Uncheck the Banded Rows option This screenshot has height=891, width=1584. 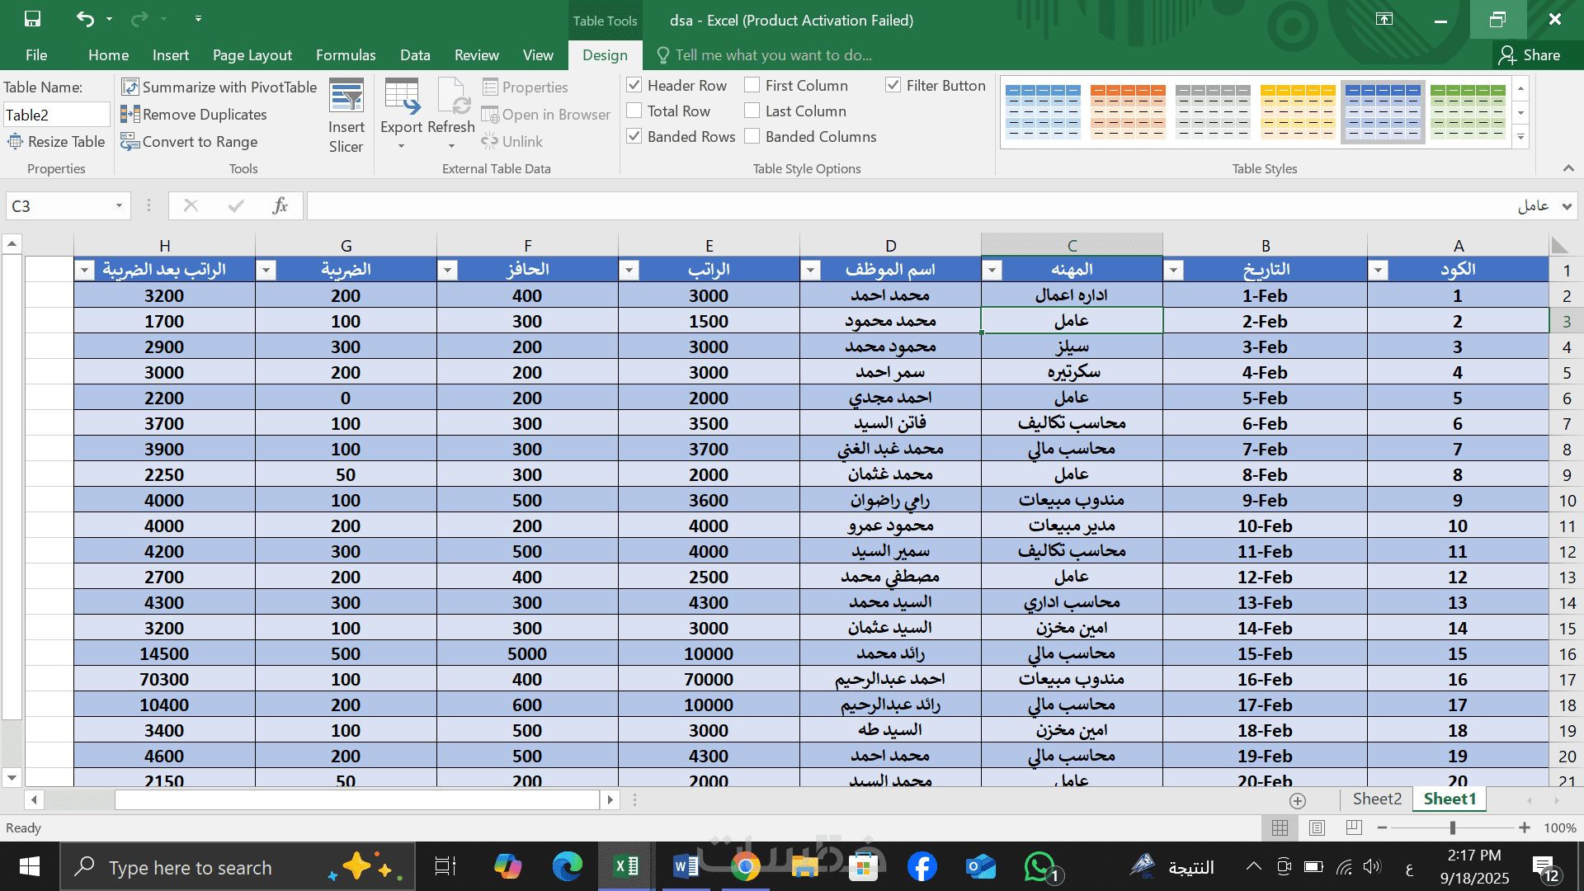coord(634,136)
